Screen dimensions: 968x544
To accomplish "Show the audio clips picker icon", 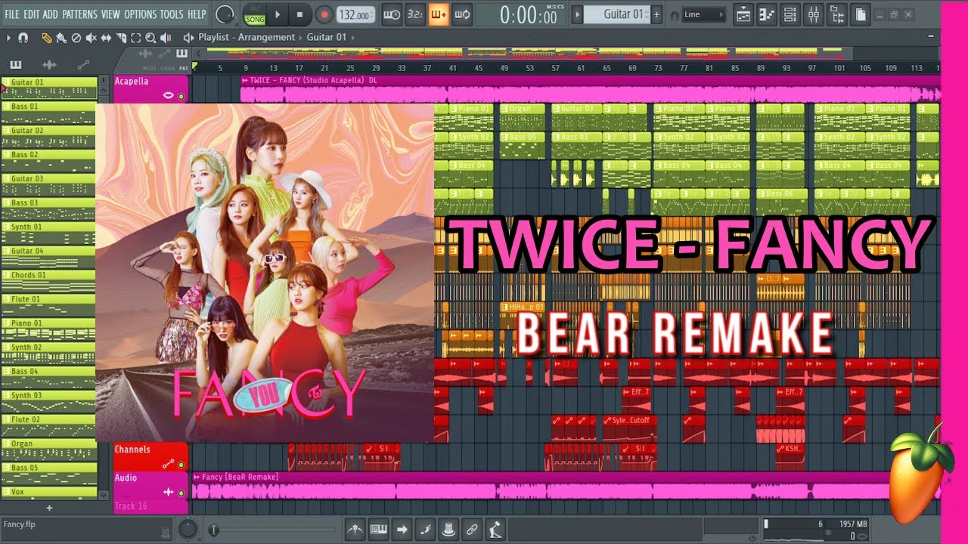I will pos(49,64).
